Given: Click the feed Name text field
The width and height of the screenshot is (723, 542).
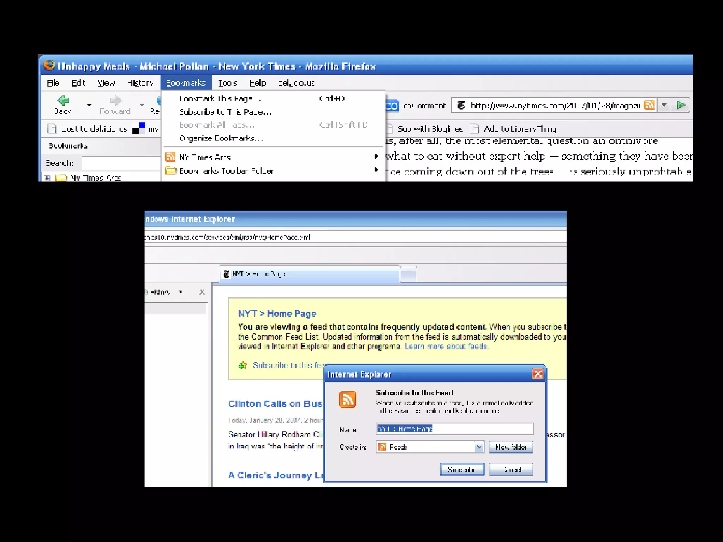Looking at the screenshot, I should 454,429.
